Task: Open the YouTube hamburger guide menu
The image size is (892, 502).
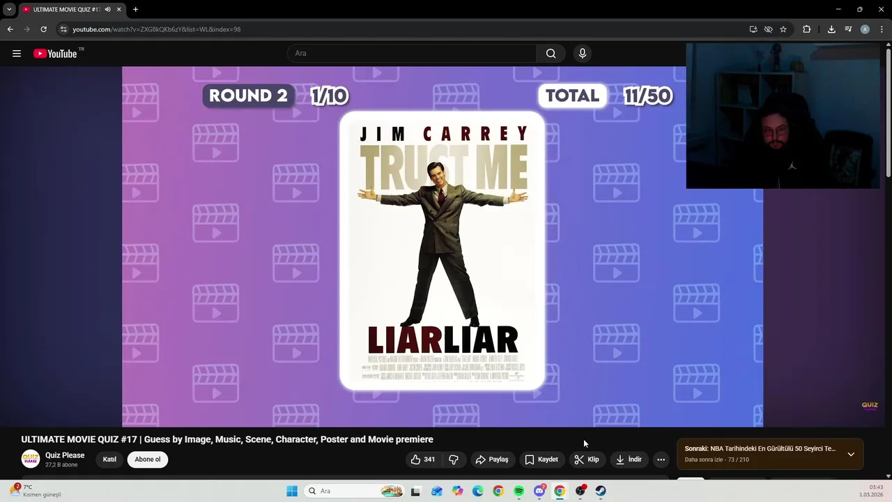Action: click(17, 54)
